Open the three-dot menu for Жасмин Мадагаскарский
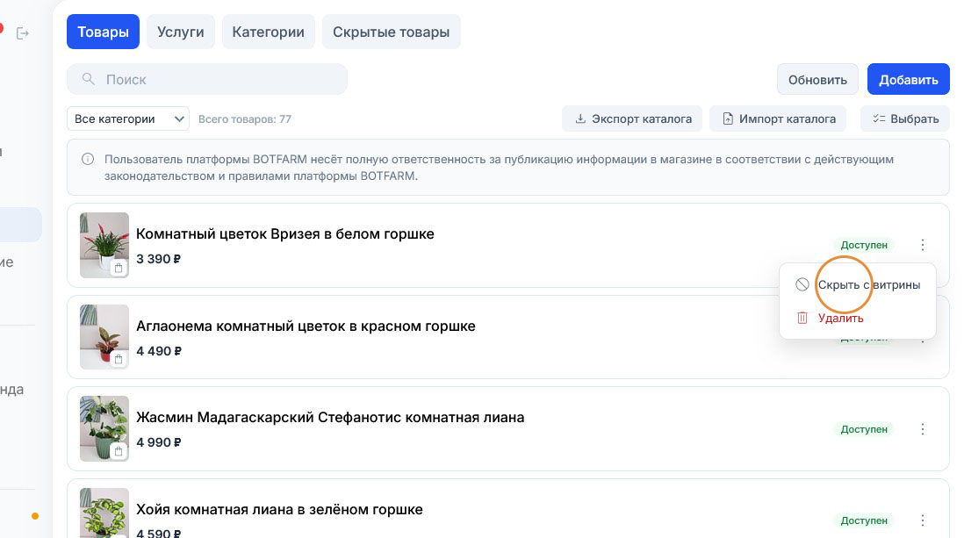The image size is (964, 538). (922, 429)
